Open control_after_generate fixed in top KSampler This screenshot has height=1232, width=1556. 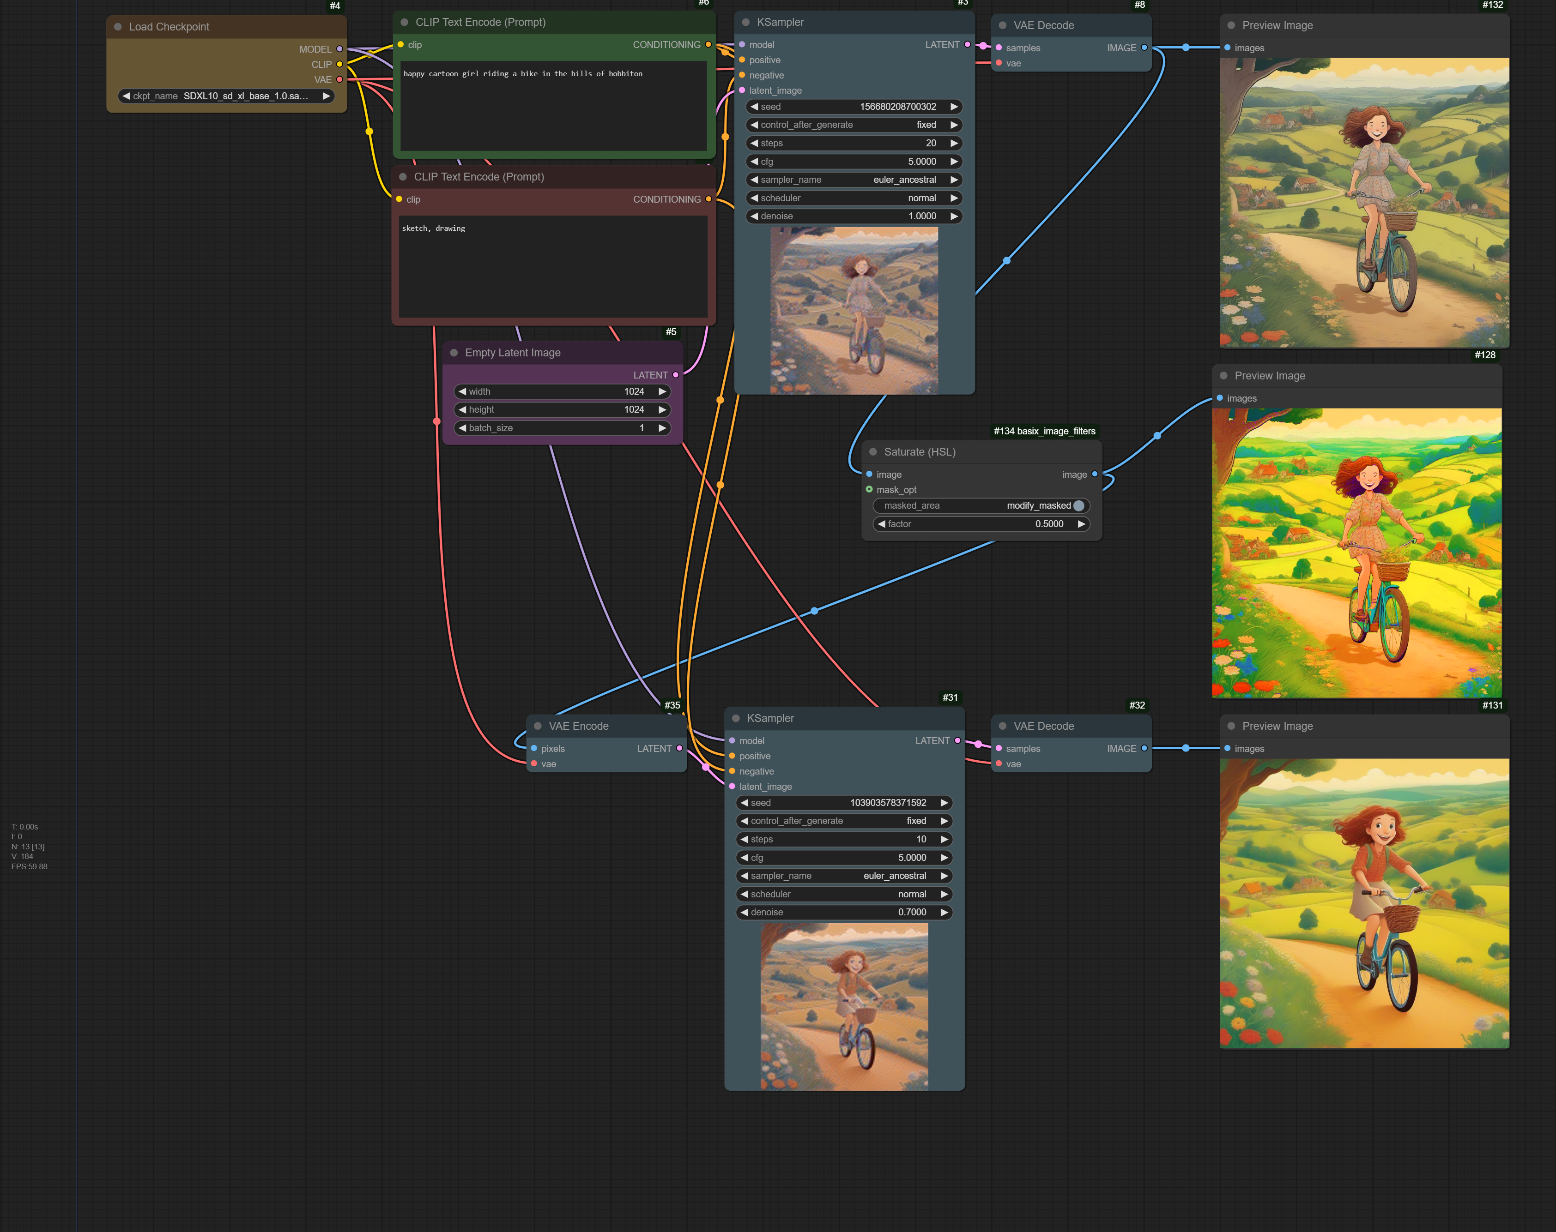tap(854, 125)
